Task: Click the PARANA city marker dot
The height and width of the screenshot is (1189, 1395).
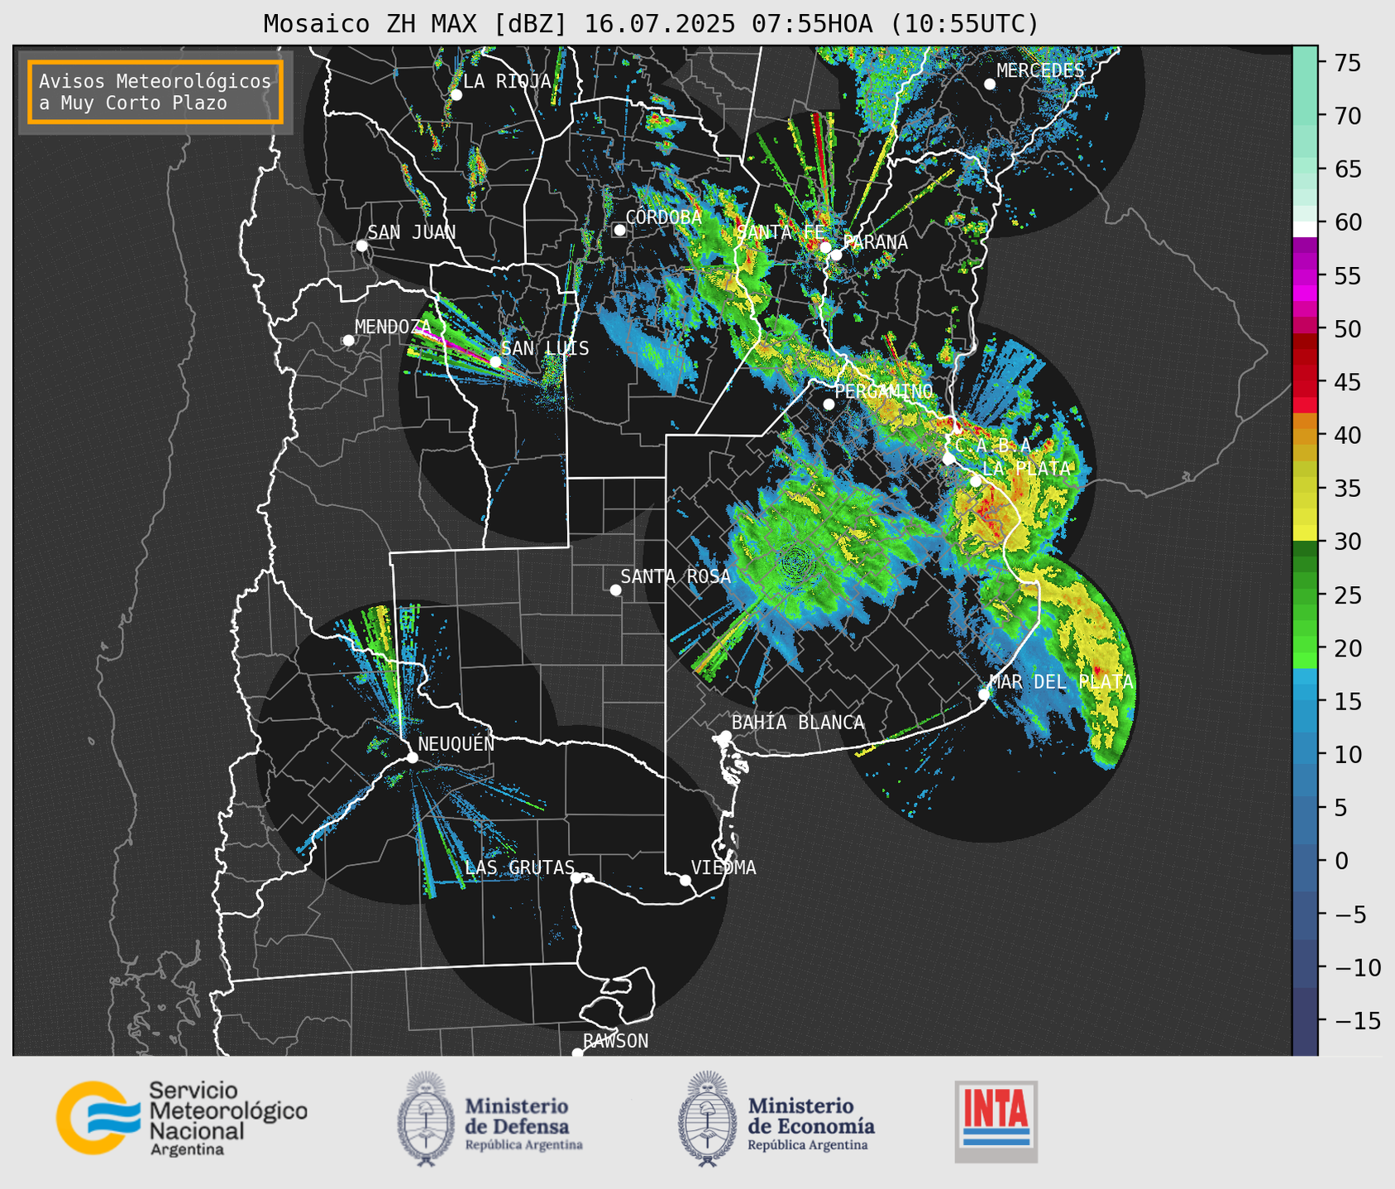Action: (x=836, y=255)
